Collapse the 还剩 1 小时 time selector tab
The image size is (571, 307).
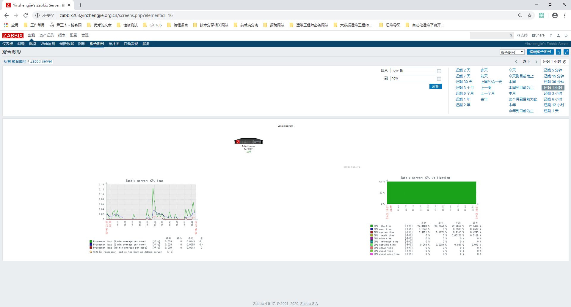coord(554,62)
